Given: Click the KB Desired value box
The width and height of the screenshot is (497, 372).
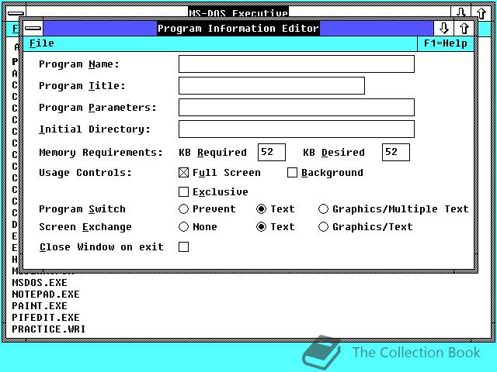Looking at the screenshot, I should [395, 152].
